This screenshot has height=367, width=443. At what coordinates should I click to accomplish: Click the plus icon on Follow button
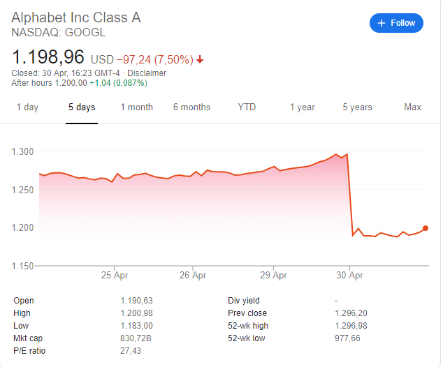pos(382,23)
